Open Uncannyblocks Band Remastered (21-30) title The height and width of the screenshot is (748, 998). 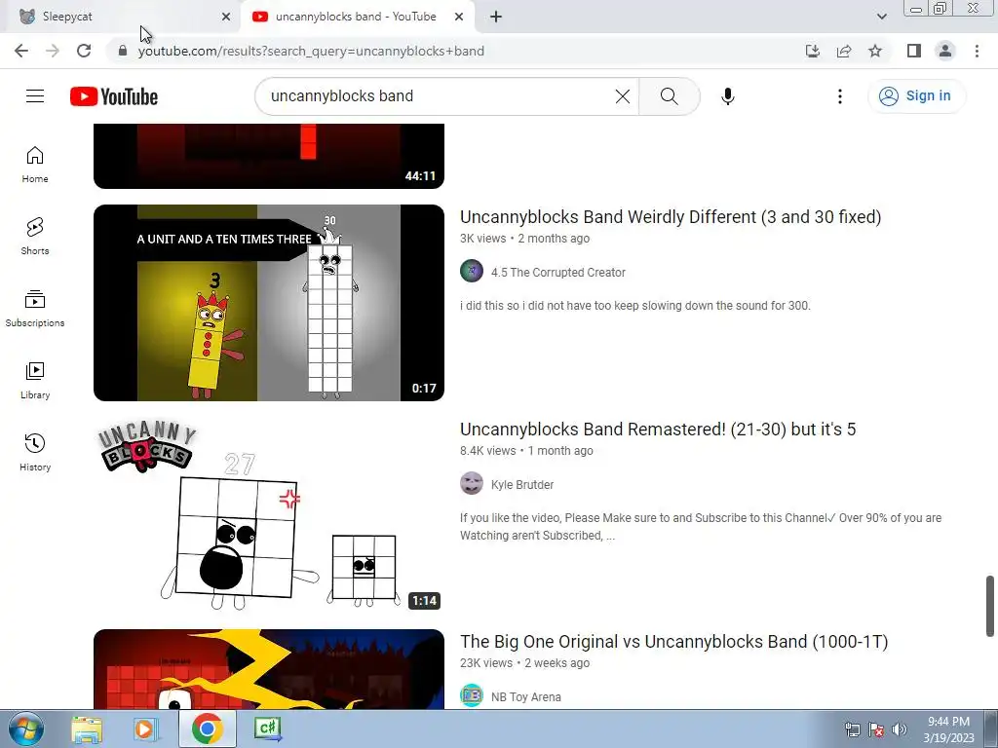point(658,430)
